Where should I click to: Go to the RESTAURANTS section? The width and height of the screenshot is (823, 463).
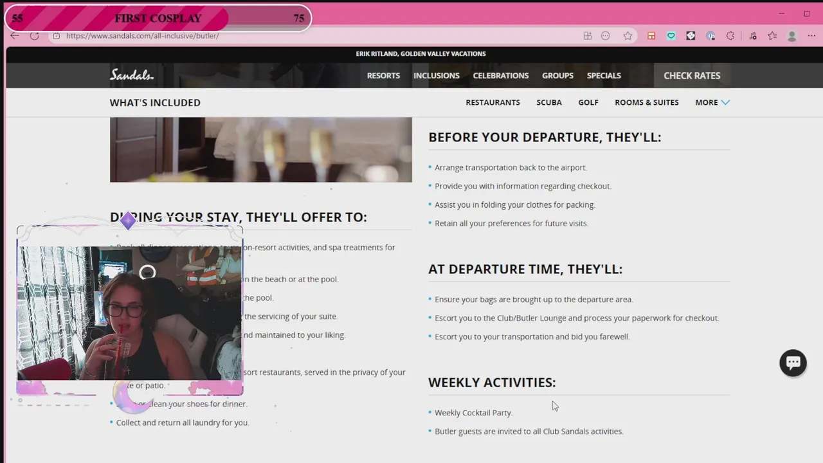(493, 102)
